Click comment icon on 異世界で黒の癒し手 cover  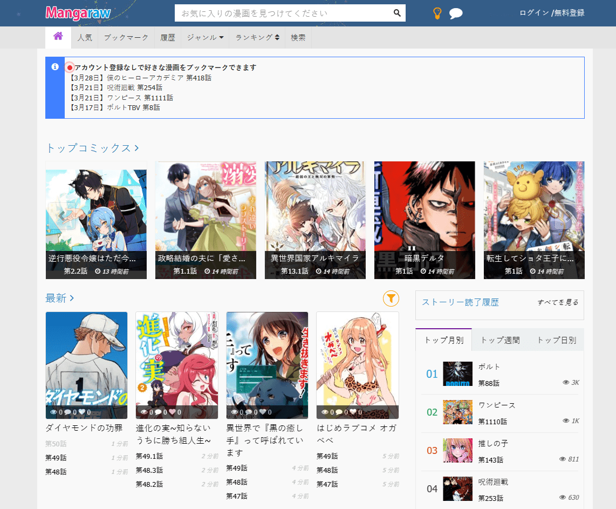point(248,412)
